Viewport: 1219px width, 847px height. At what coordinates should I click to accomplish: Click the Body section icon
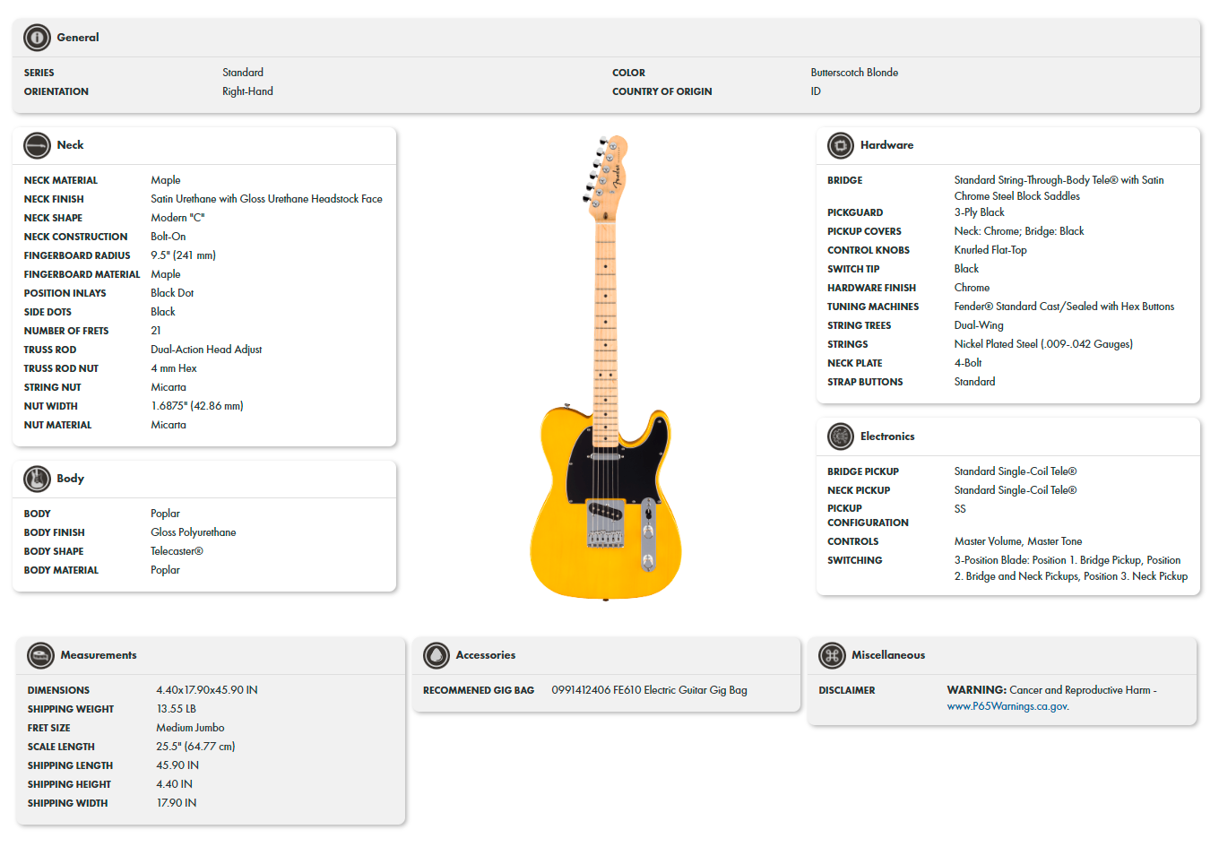click(36, 479)
